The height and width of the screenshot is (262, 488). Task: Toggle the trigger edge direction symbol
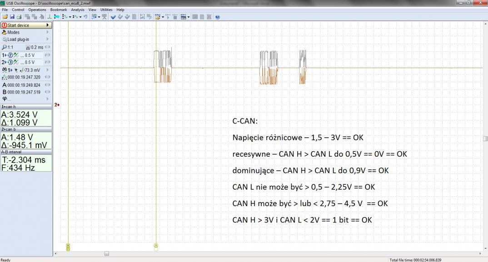tap(16, 69)
